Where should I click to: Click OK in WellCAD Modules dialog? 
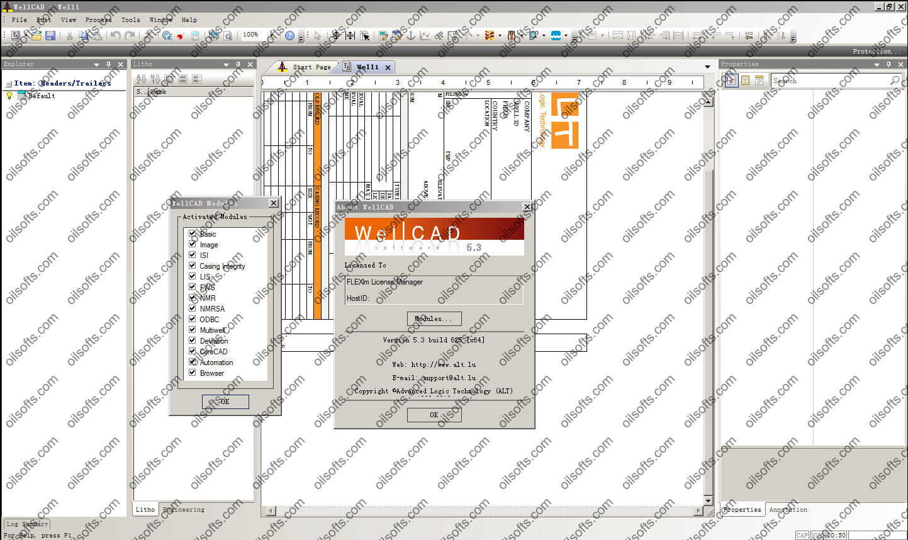[225, 402]
